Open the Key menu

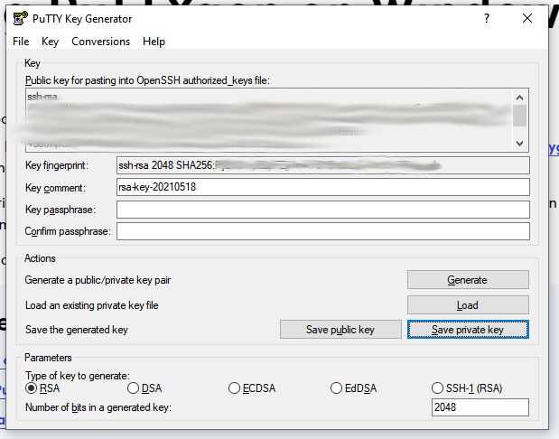point(50,42)
